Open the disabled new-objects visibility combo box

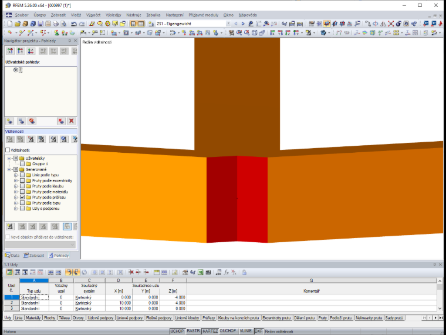tap(40, 244)
